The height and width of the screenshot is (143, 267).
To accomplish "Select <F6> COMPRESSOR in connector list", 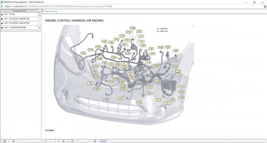I will coord(19,27).
